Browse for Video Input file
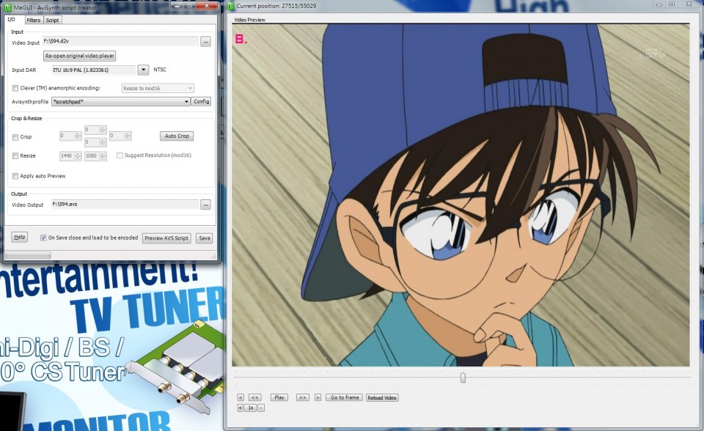The image size is (704, 431). (205, 42)
